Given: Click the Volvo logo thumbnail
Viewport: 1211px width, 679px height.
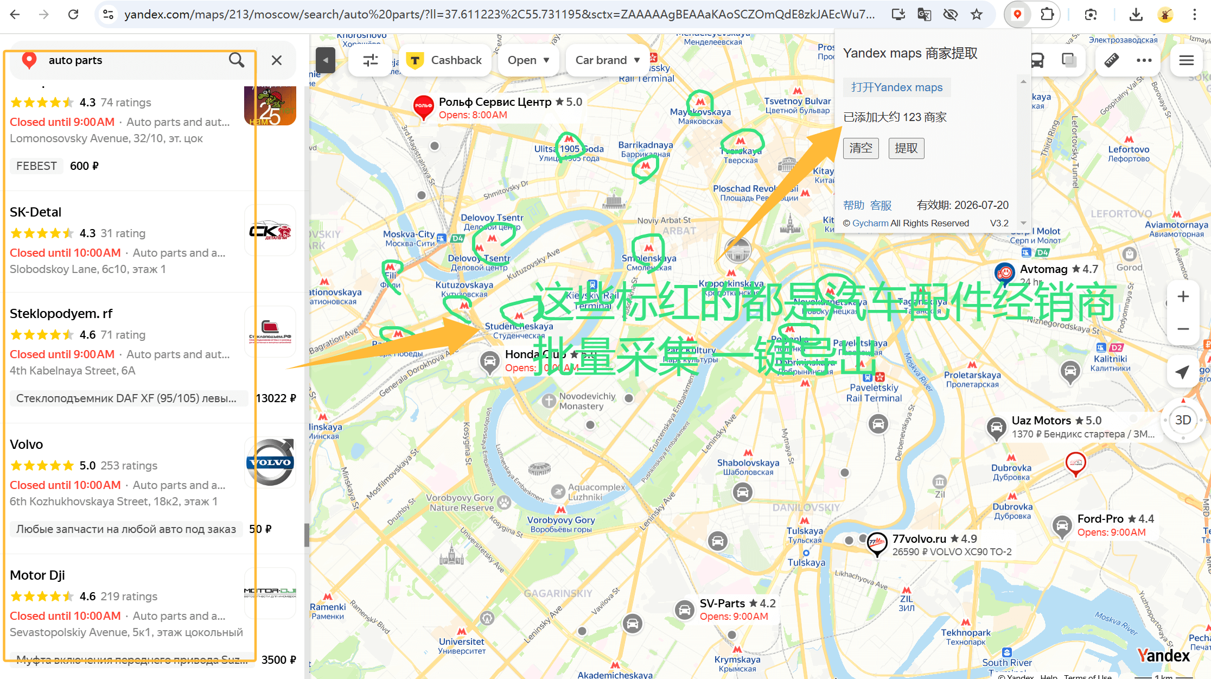Looking at the screenshot, I should pyautogui.click(x=270, y=462).
